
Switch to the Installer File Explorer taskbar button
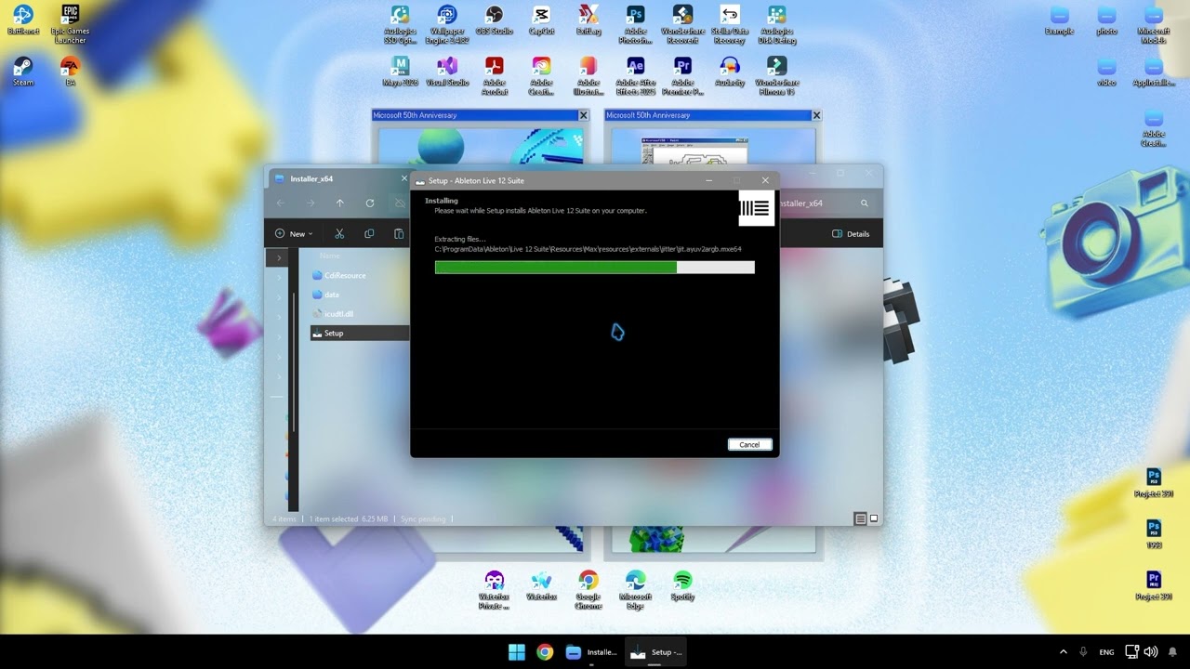point(591,652)
